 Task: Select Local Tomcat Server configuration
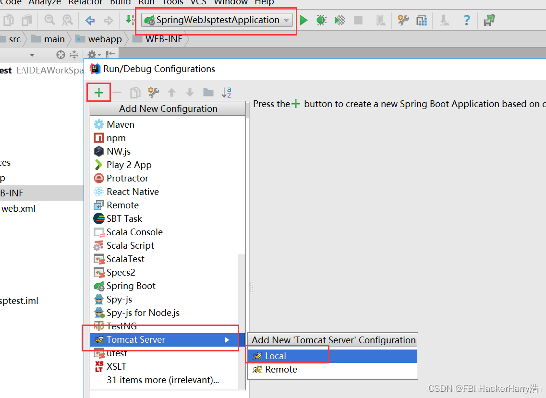coord(332,356)
